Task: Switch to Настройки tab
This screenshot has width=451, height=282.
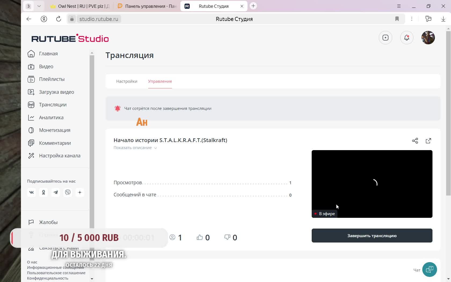Action: (127, 81)
